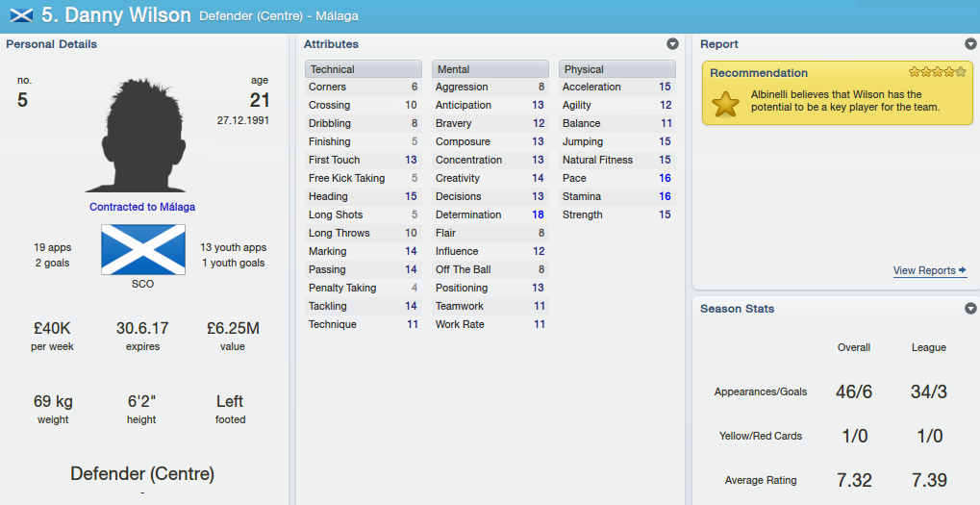Click the league Average Rating 7.39

[x=929, y=480]
